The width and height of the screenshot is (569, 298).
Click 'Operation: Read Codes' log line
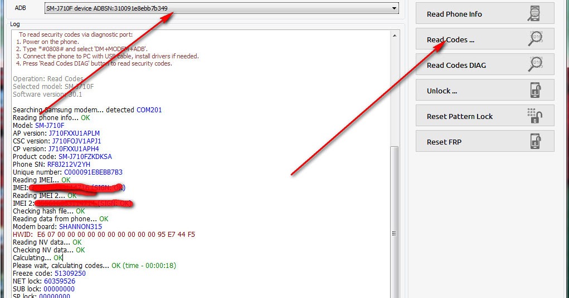pos(48,78)
